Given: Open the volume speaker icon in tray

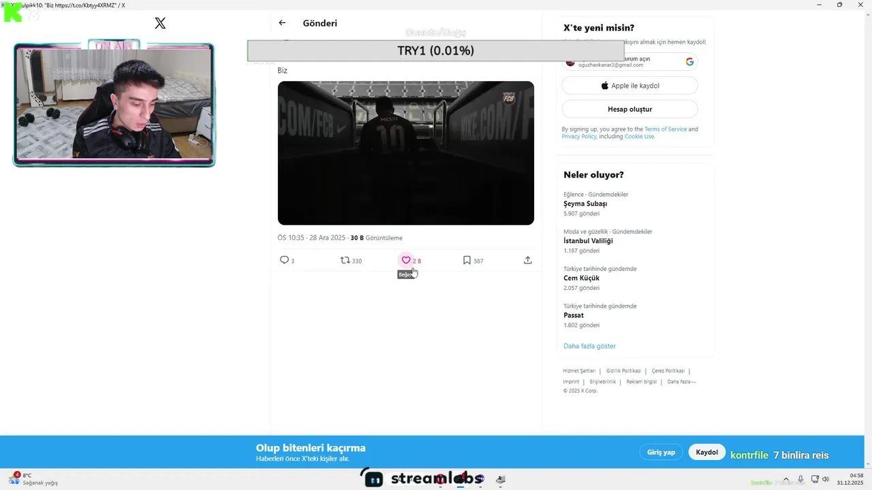Looking at the screenshot, I should click(x=826, y=479).
